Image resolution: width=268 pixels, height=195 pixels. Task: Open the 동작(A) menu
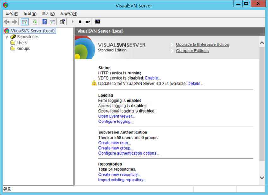30,14
